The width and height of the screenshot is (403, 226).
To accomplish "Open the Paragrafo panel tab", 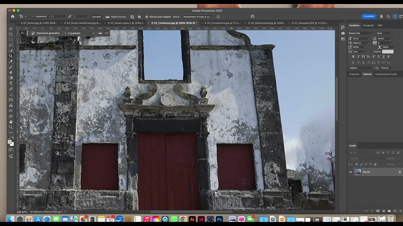I will (368, 25).
